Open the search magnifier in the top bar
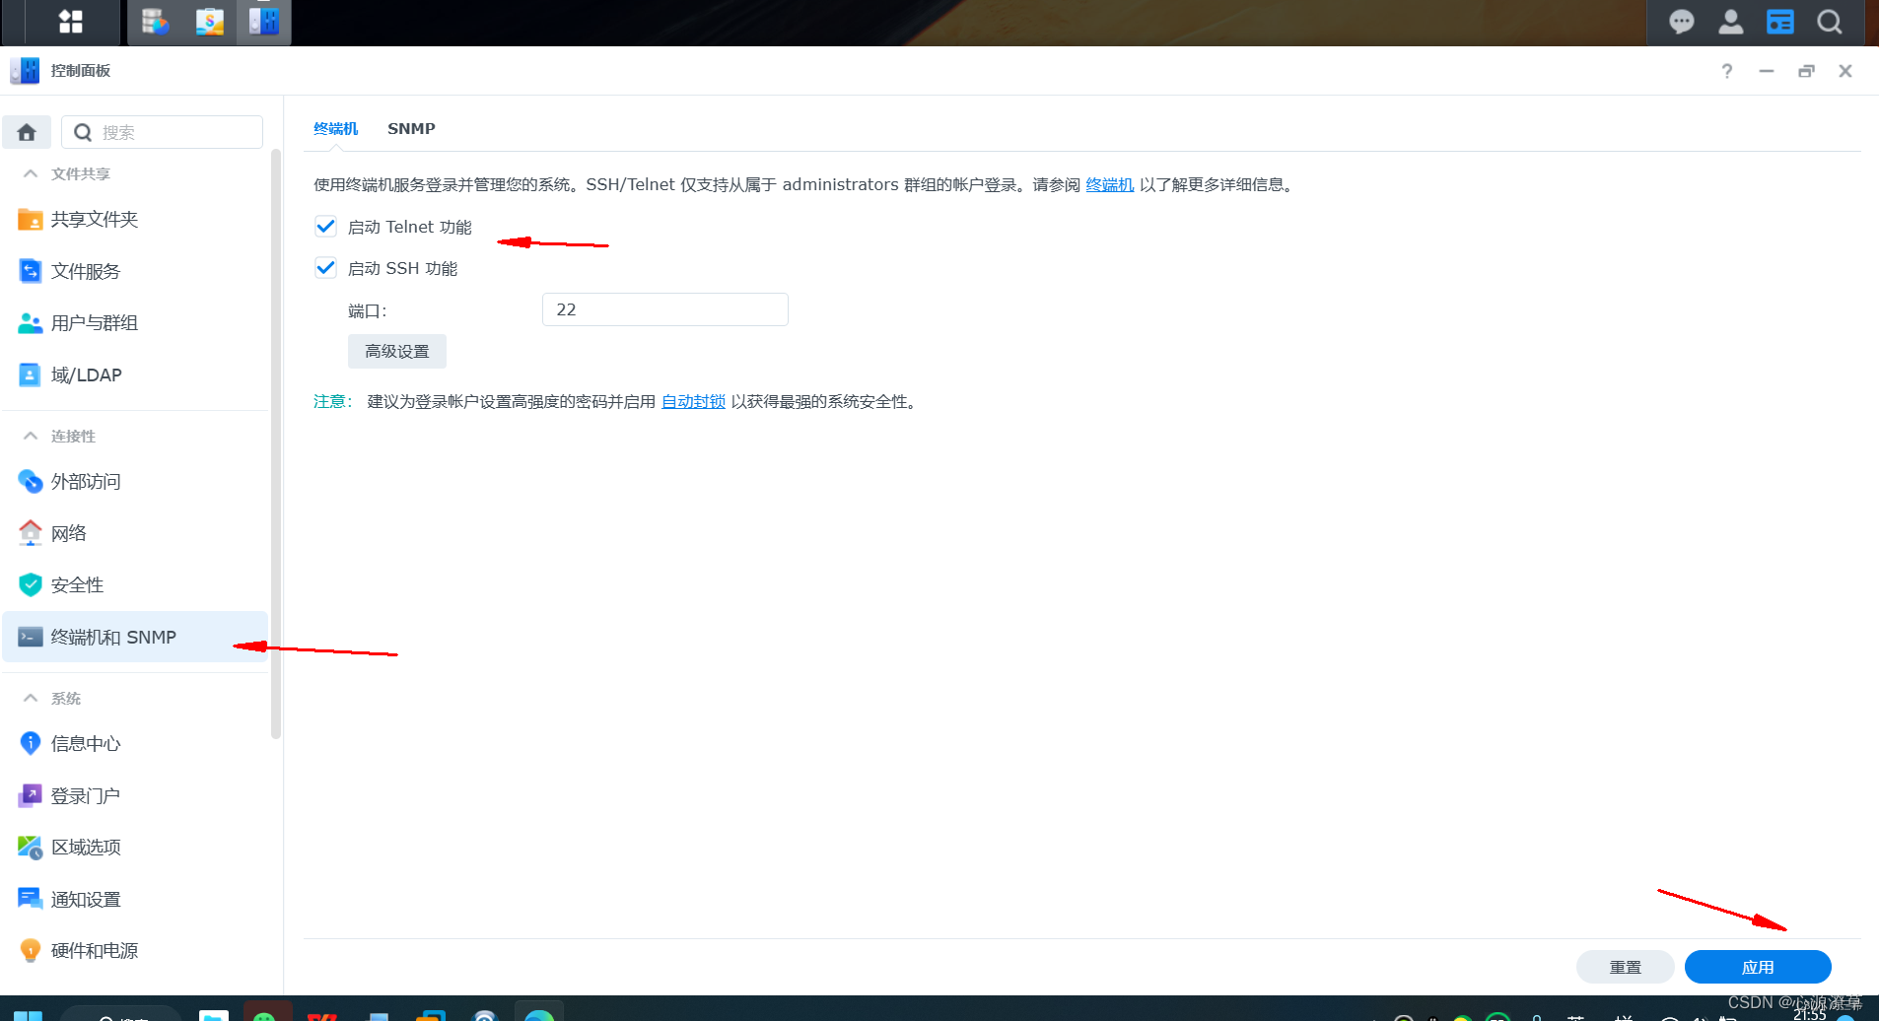The height and width of the screenshot is (1021, 1879). pyautogui.click(x=1829, y=22)
